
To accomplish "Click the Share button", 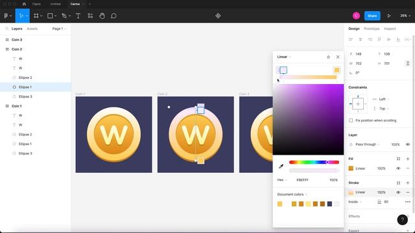I will [x=372, y=16].
